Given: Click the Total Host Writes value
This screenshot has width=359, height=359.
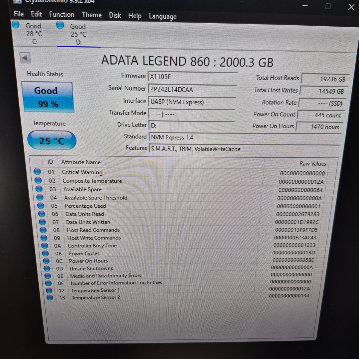Looking at the screenshot, I should 324,91.
